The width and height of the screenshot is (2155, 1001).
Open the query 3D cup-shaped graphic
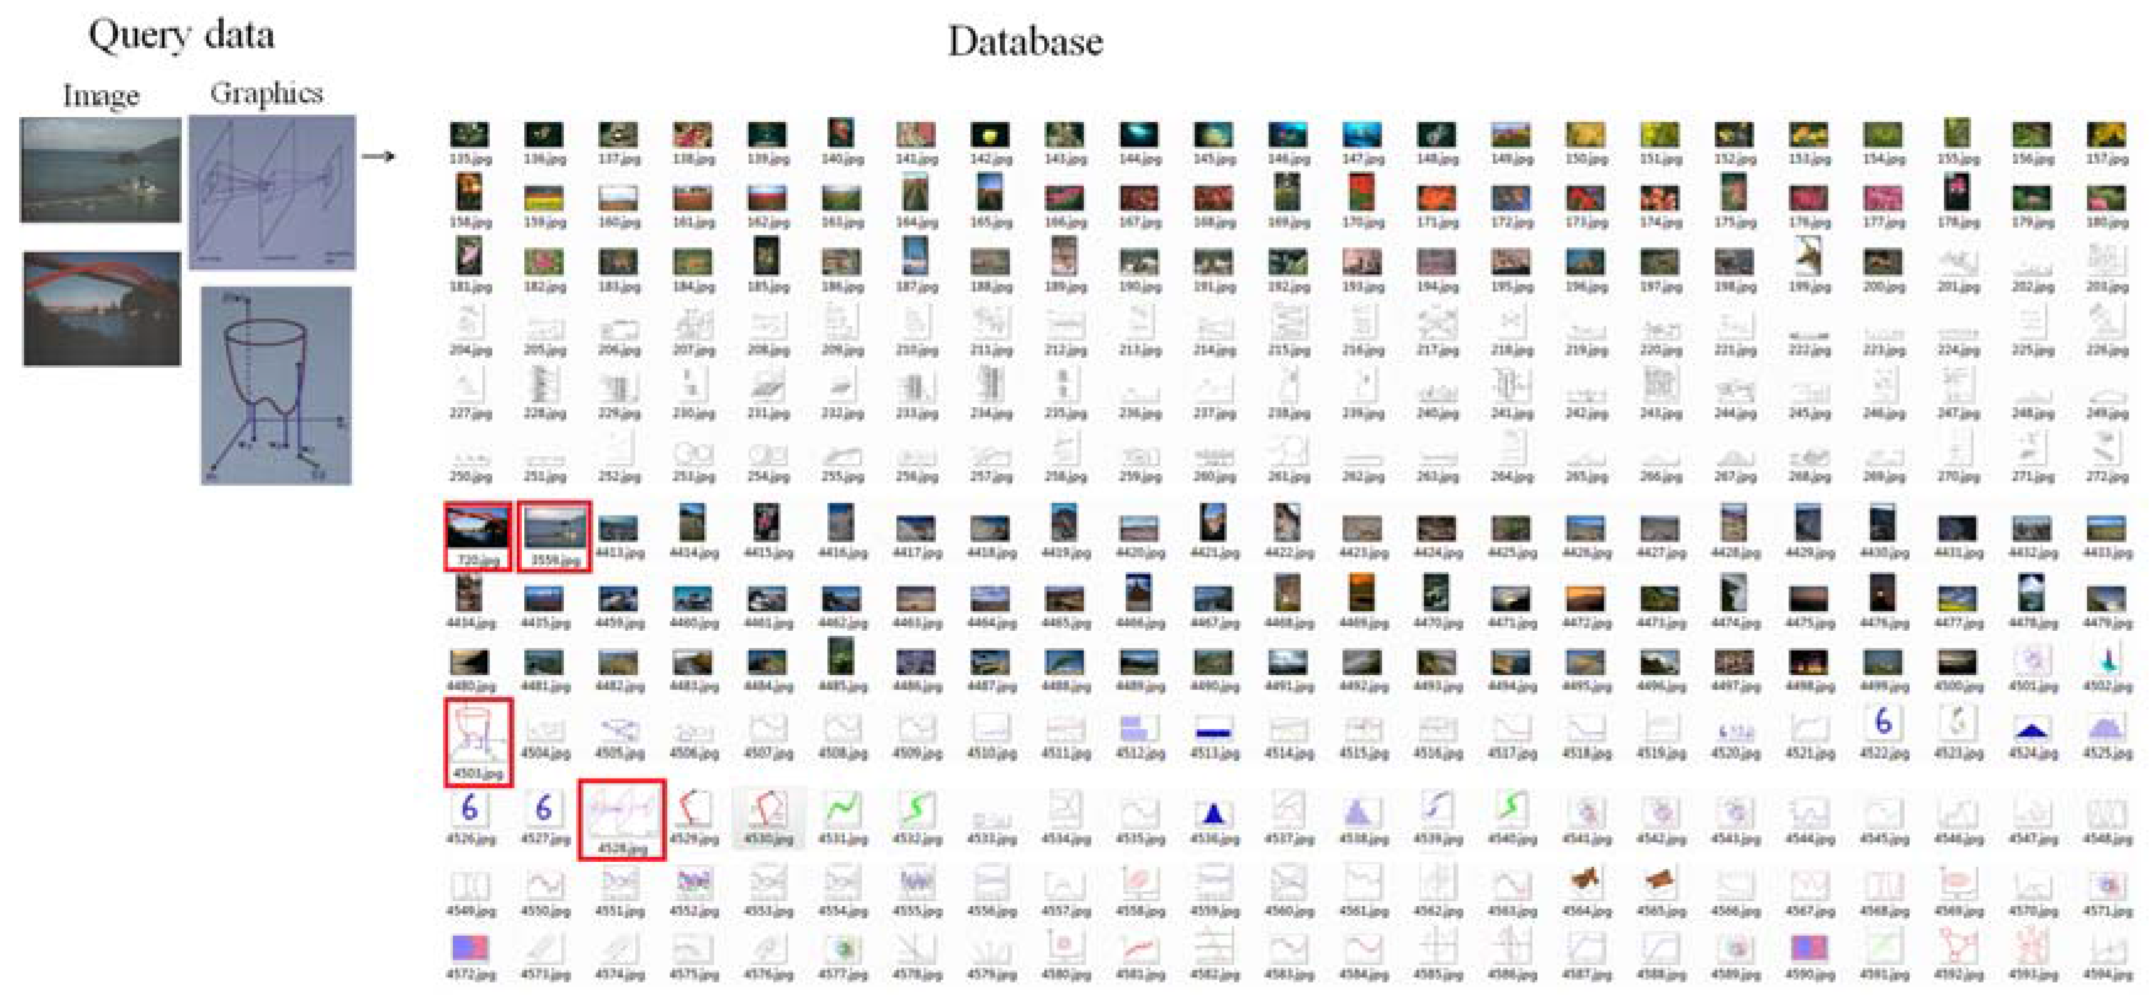pyautogui.click(x=276, y=386)
